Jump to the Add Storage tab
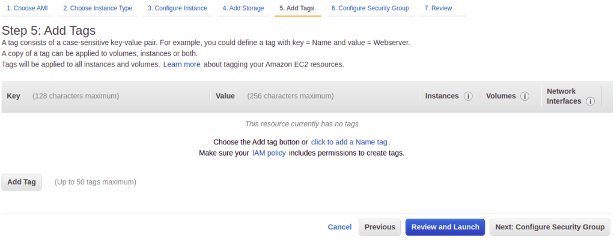The width and height of the screenshot is (614, 242). pos(243,8)
